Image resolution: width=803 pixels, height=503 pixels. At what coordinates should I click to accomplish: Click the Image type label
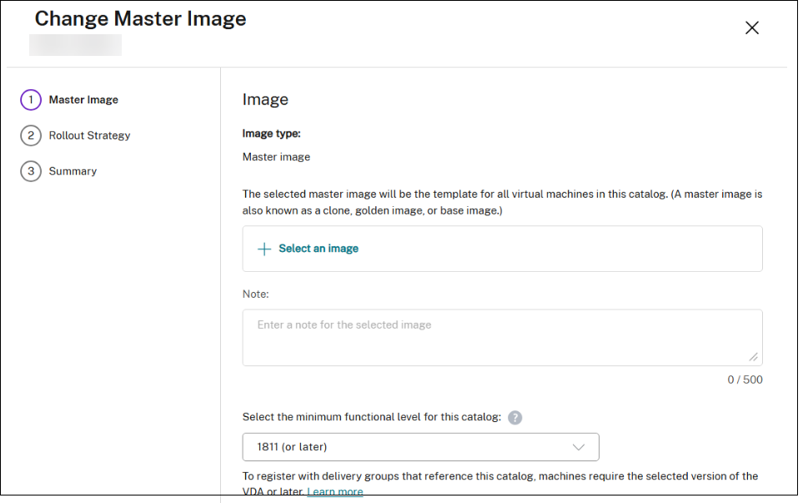click(x=271, y=133)
